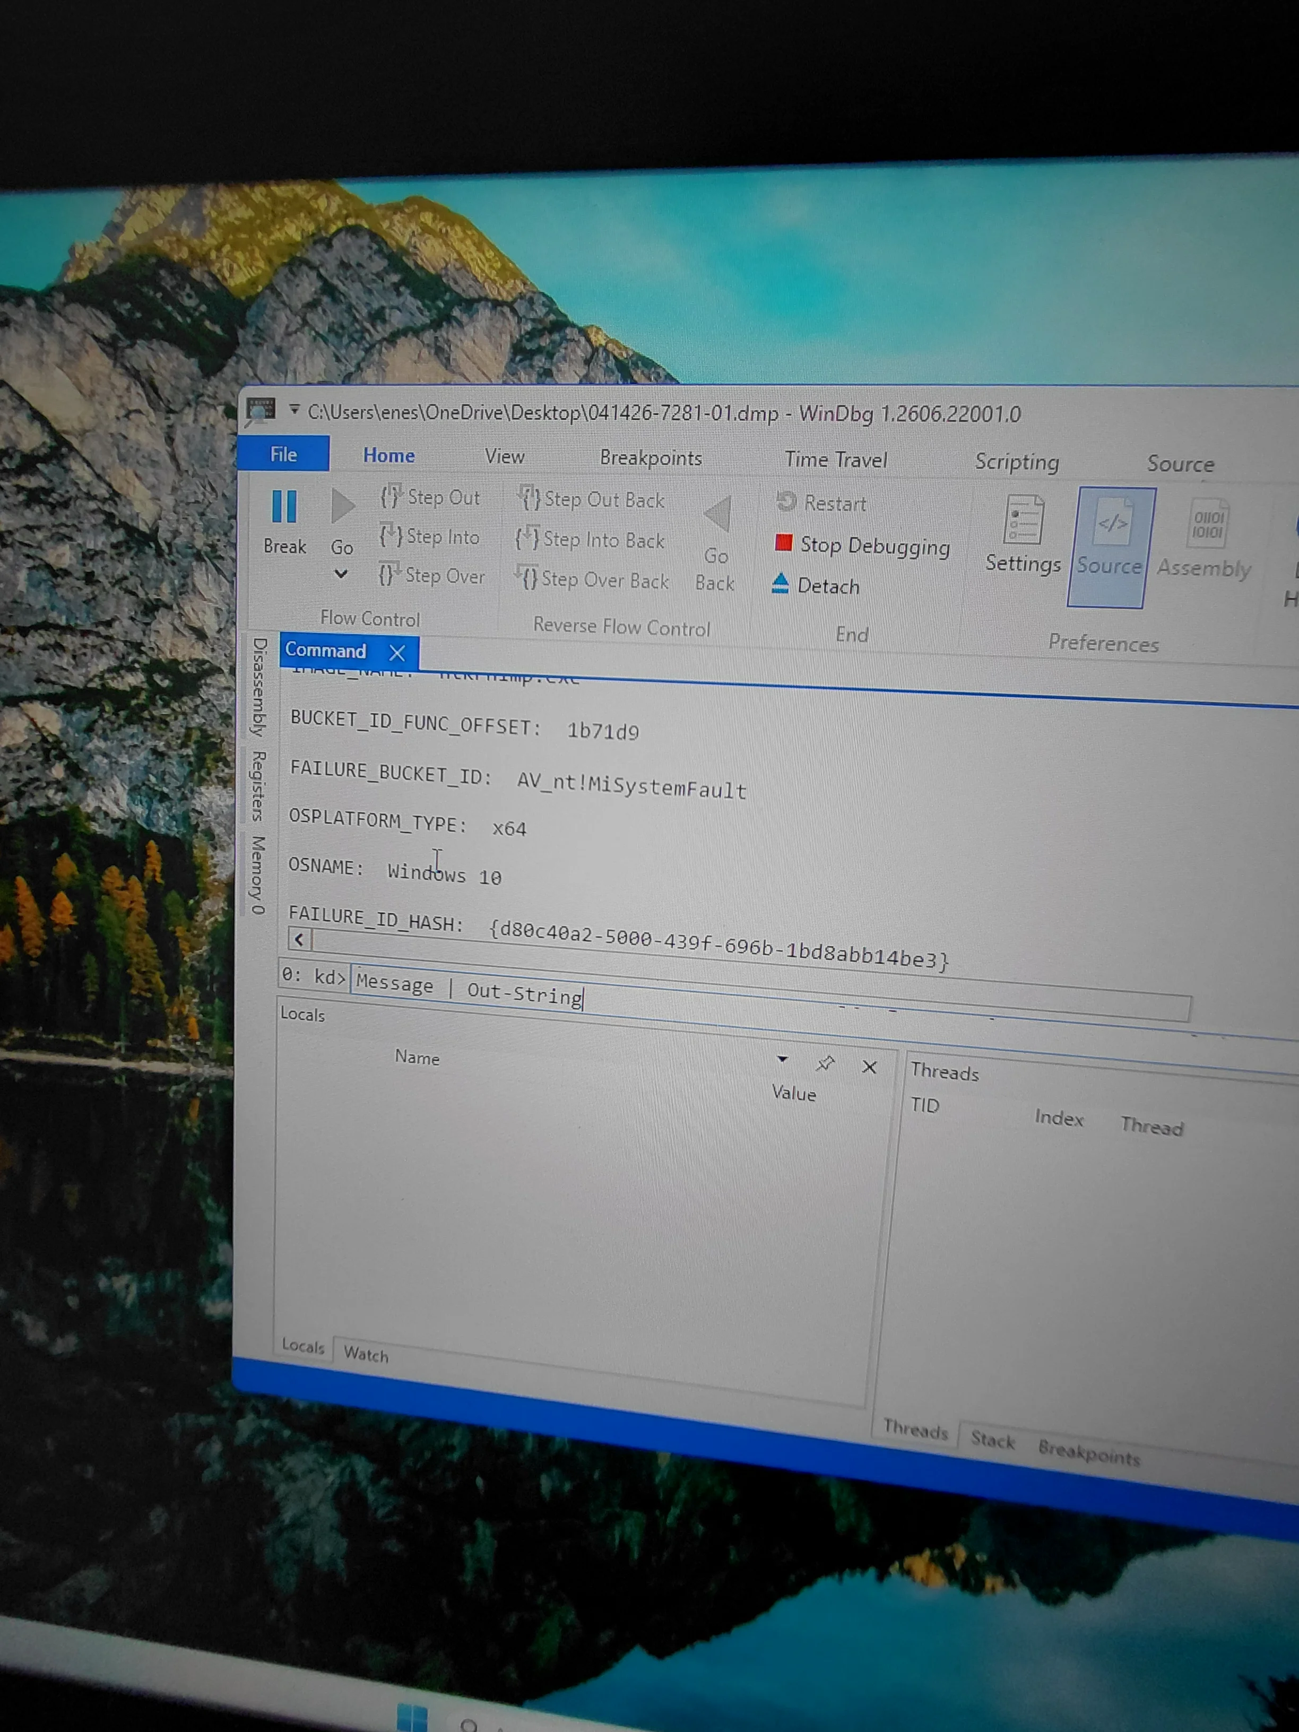Image resolution: width=1299 pixels, height=1732 pixels.
Task: Show the Disassembly side panel
Action: 259,687
